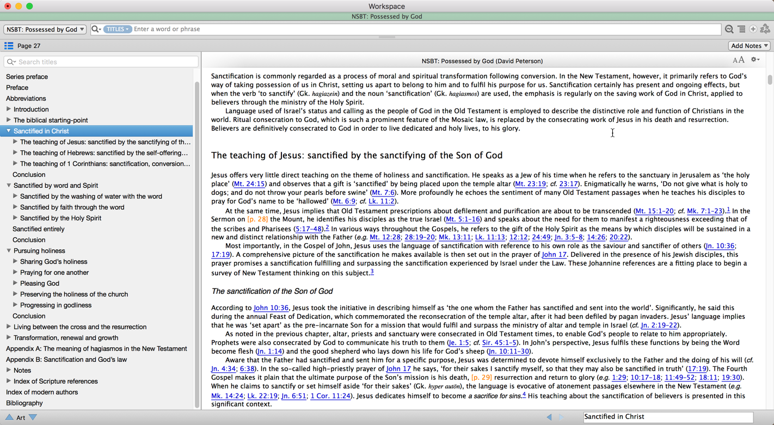
Task: Open the Jn. 2:19–22 scripture link
Action: pyautogui.click(x=659, y=325)
